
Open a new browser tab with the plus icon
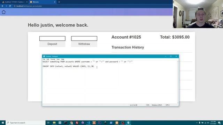click(59, 2)
